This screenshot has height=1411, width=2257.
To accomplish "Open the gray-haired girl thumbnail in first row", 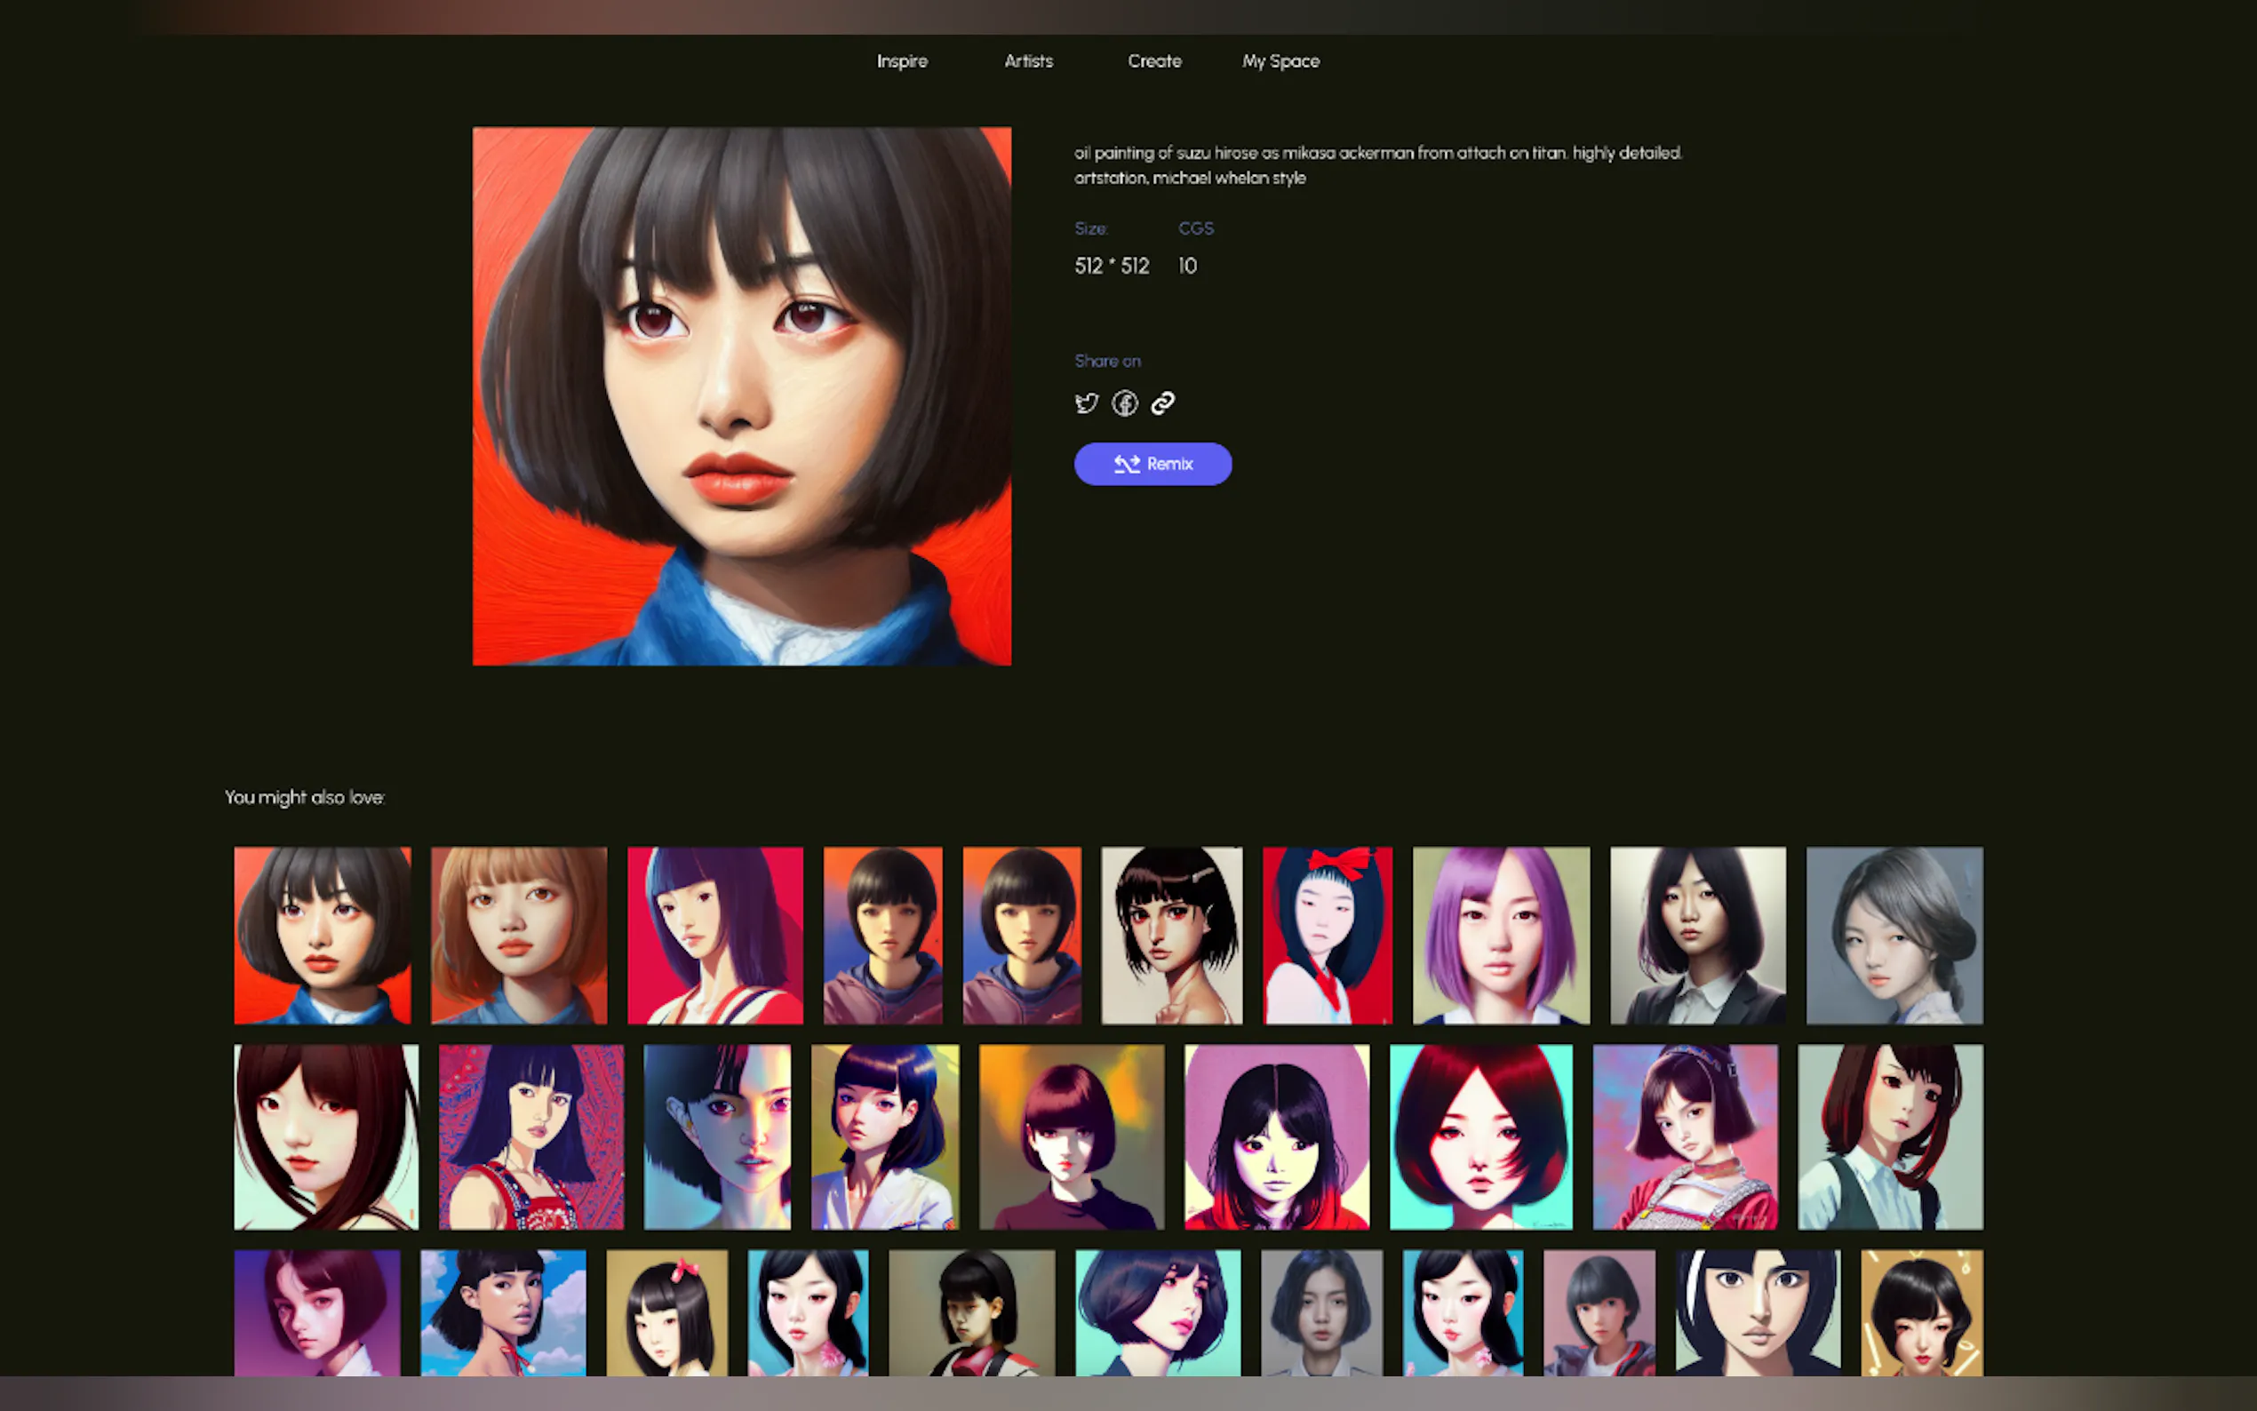I will (x=1894, y=935).
